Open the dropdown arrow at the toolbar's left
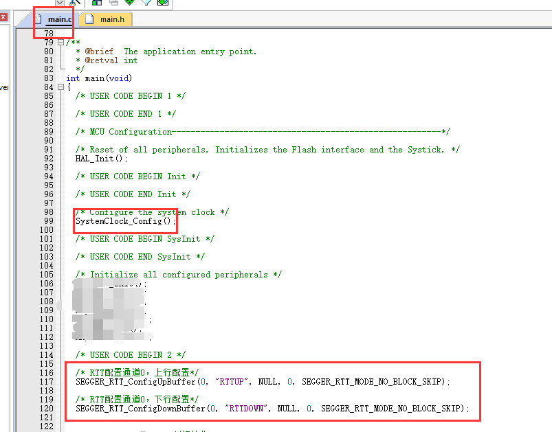This screenshot has width=552, height=432. 60,3
